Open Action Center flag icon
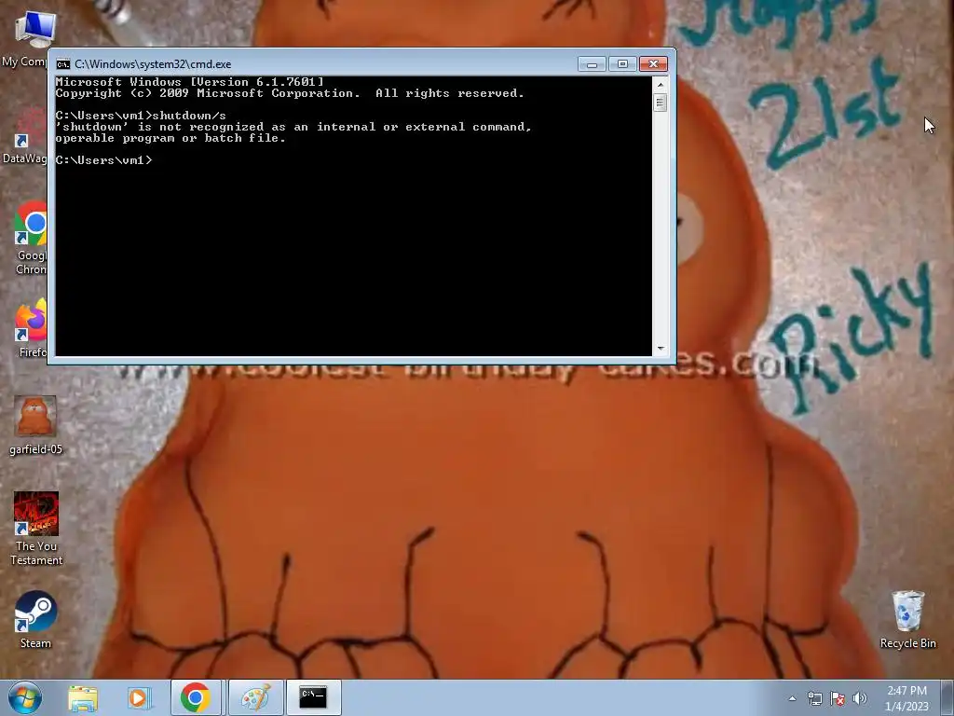Screen dimensions: 954x716 [838, 698]
